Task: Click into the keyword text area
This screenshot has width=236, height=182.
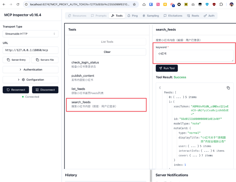Action: 195,56
